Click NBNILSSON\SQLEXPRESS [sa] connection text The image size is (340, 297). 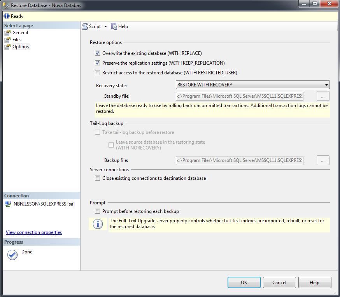click(x=44, y=204)
